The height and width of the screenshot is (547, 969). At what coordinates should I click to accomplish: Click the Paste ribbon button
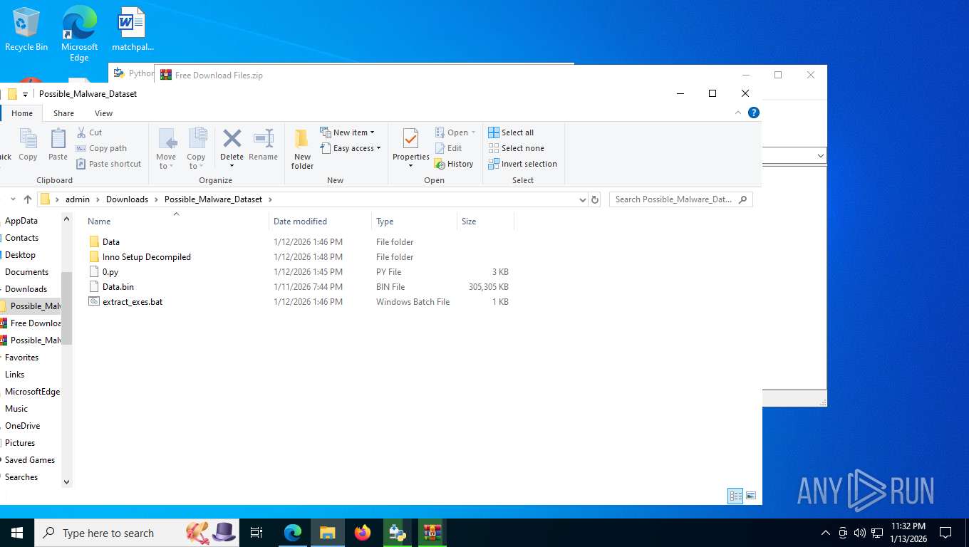[58, 145]
